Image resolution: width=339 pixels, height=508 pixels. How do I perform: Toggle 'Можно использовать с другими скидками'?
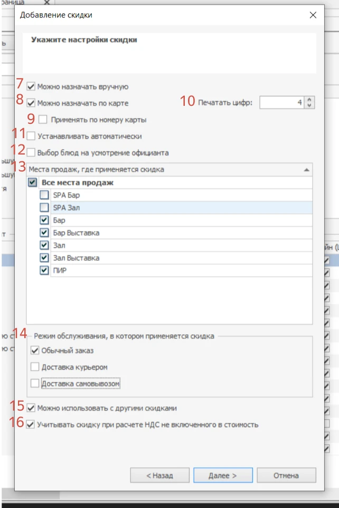[x=31, y=408]
